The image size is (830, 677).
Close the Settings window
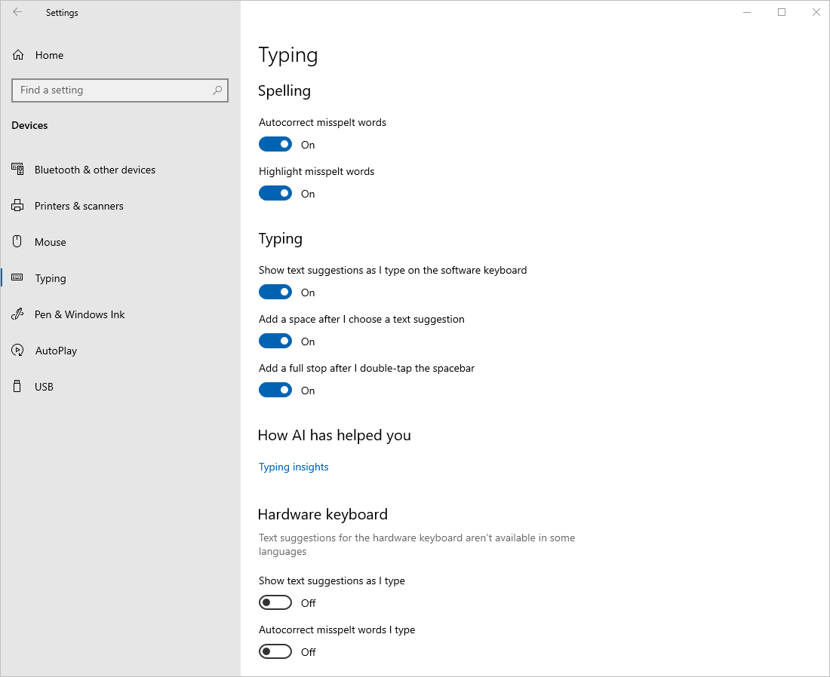pyautogui.click(x=816, y=12)
